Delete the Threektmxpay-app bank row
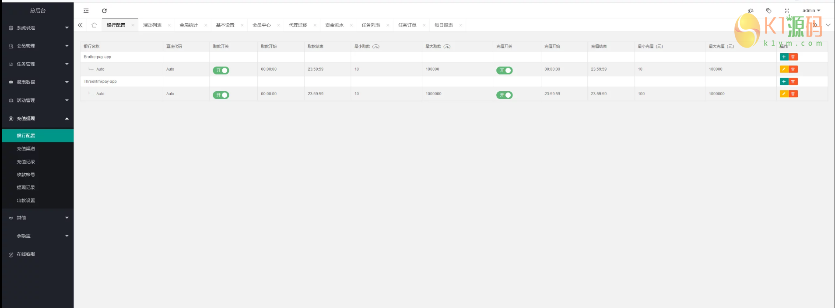The height and width of the screenshot is (308, 835). 793,82
